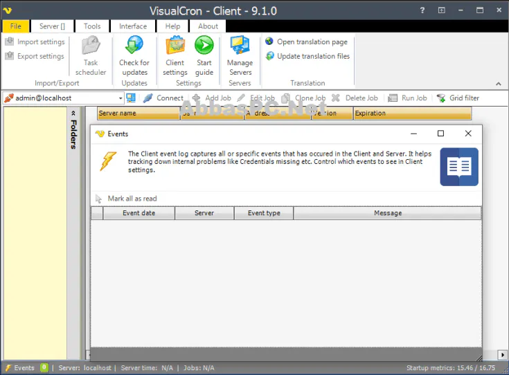Click the help question mark in title bar

(422, 10)
